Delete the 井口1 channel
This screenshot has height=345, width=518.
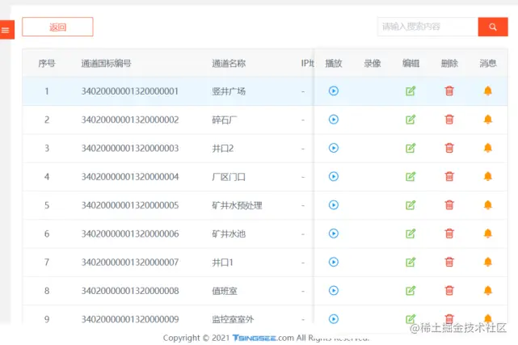click(x=449, y=262)
